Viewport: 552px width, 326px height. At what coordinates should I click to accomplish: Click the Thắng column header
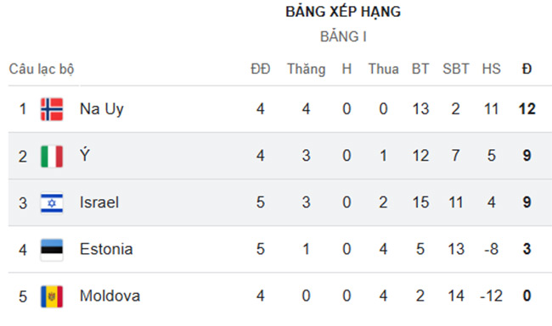pyautogui.click(x=307, y=69)
